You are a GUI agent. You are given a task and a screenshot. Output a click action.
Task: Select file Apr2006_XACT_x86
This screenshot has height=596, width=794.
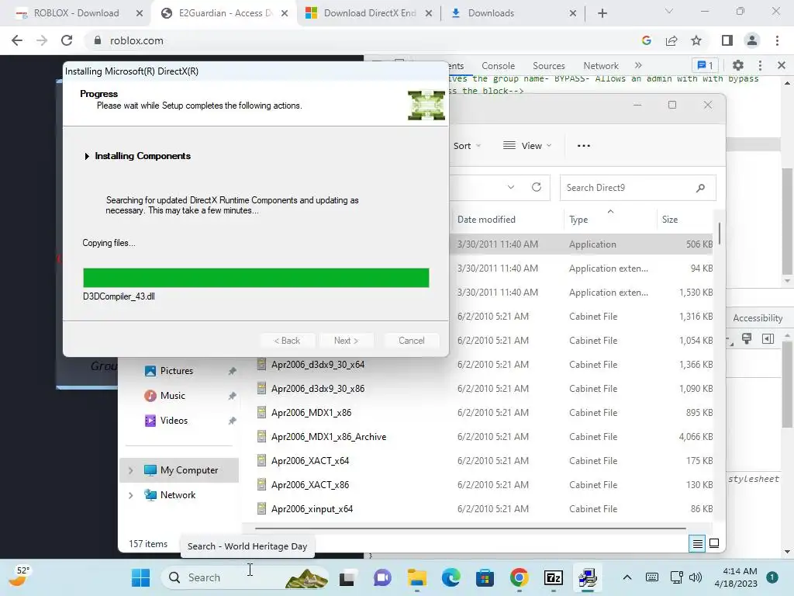310,485
